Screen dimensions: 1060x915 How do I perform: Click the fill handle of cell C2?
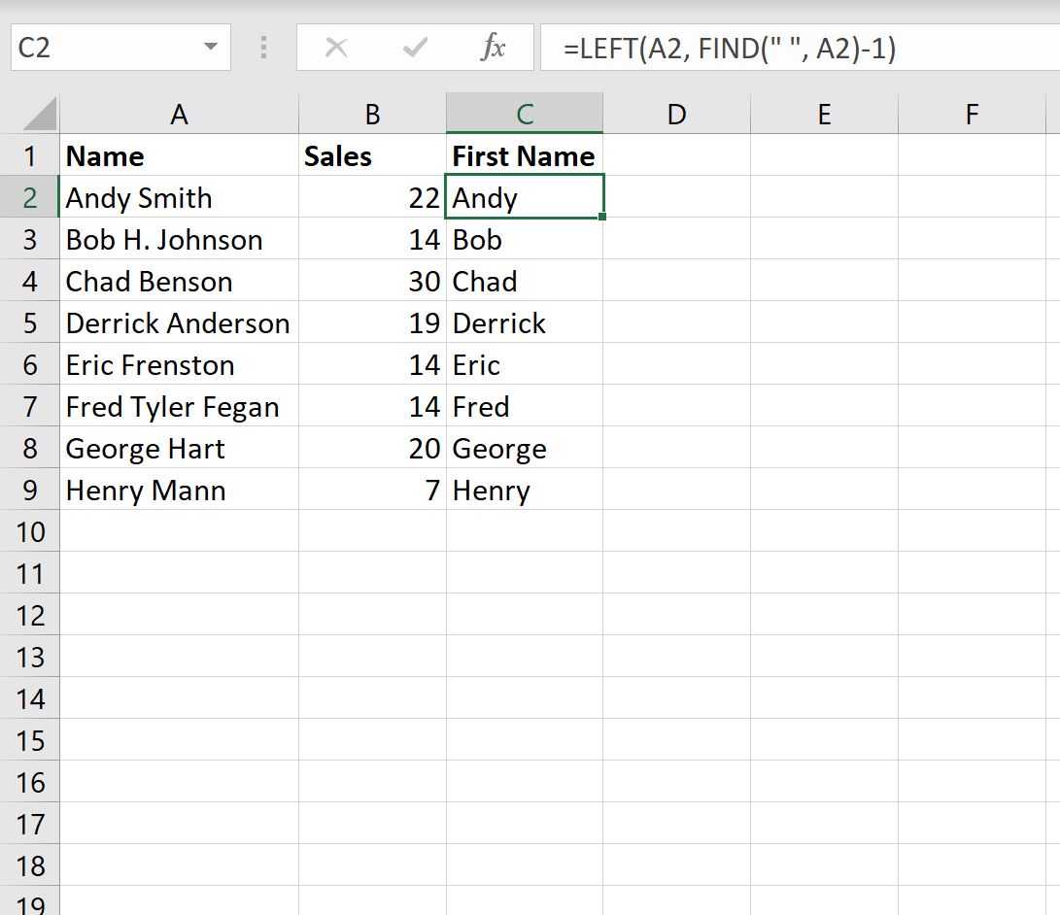pos(602,218)
